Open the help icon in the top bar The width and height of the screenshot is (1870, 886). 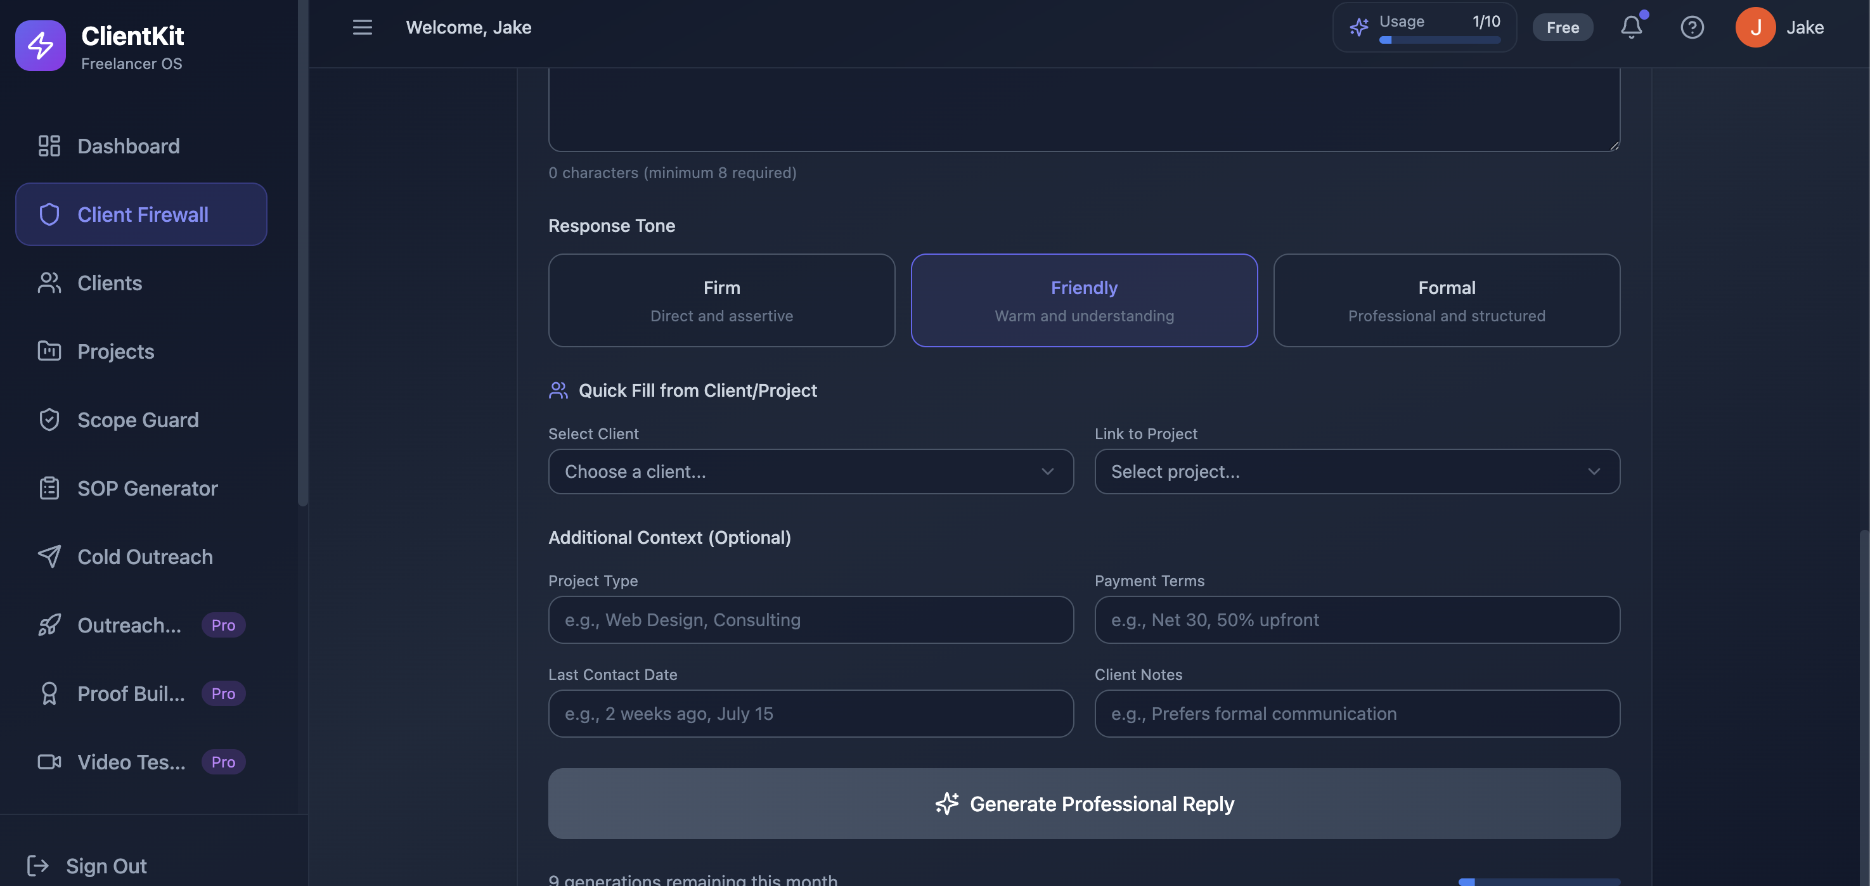(x=1692, y=27)
